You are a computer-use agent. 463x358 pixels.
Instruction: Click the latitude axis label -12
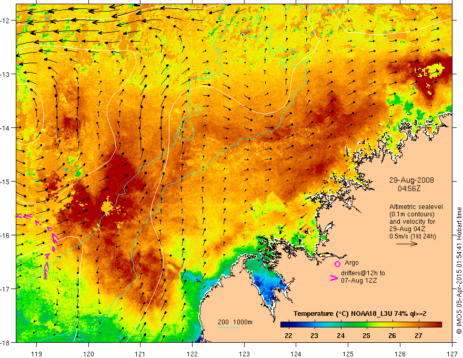click(x=5, y=21)
